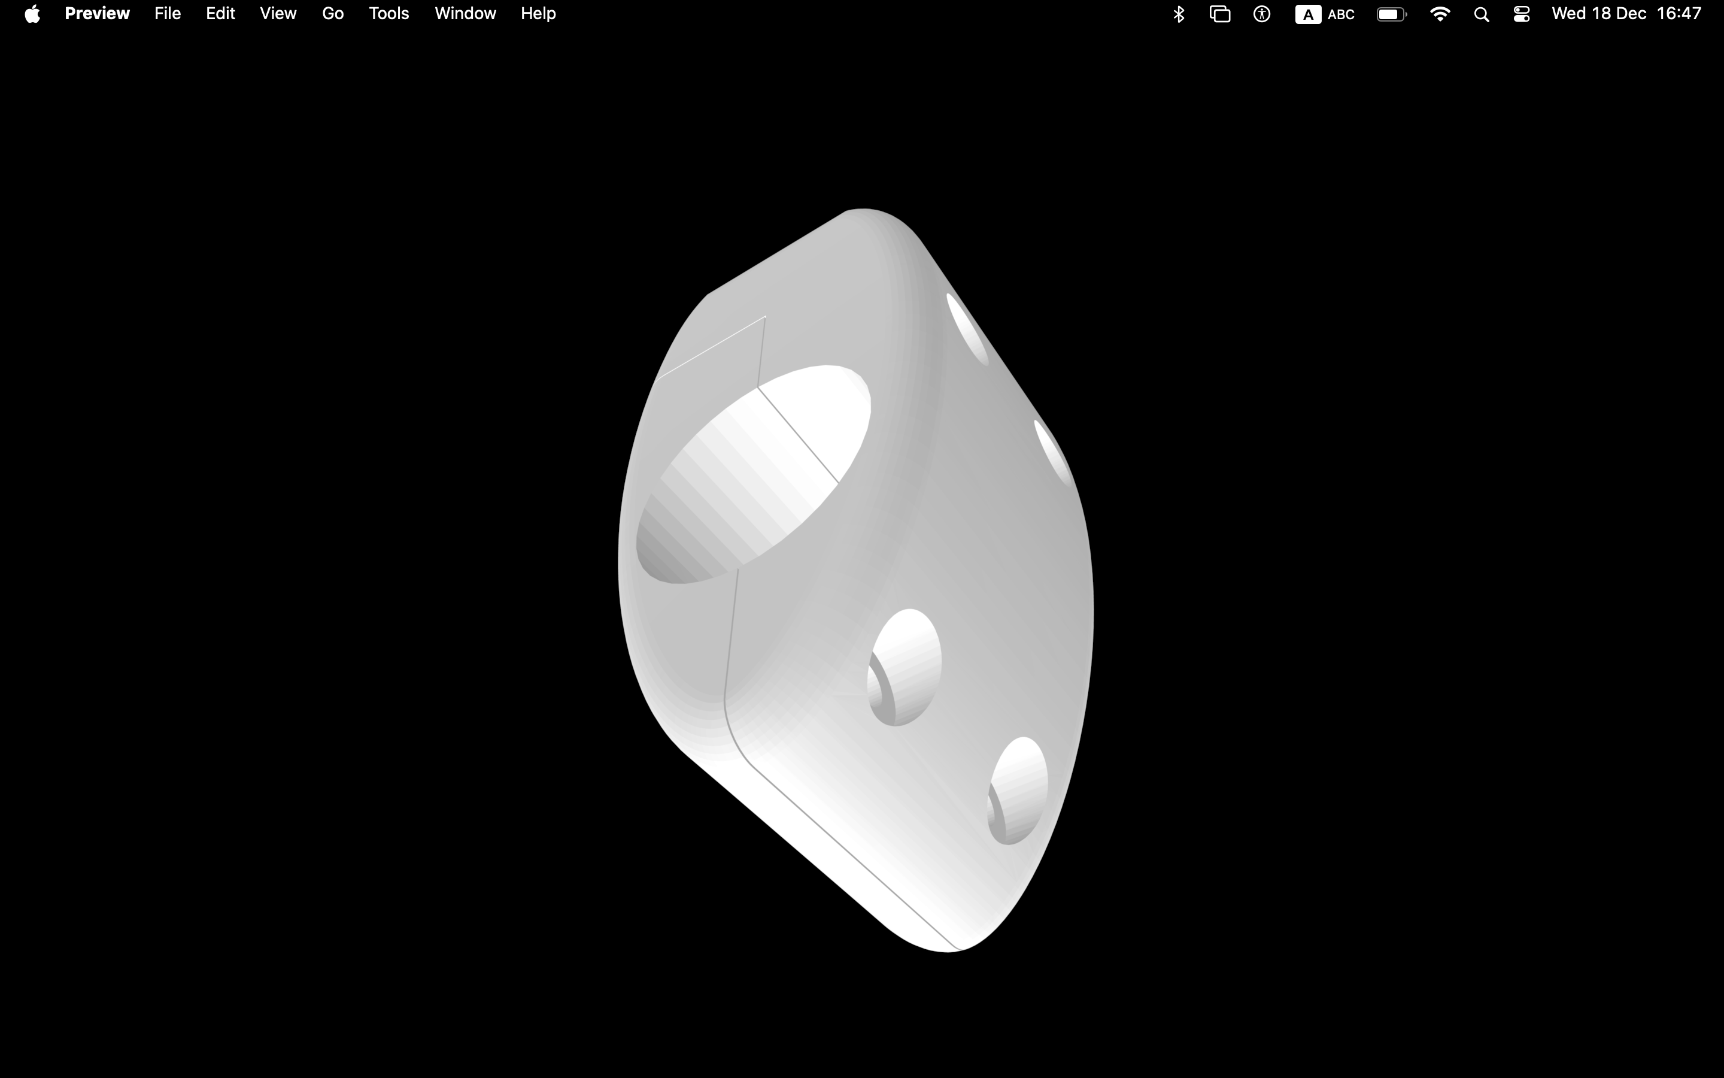Open Spotlight search magnifier

tap(1481, 14)
